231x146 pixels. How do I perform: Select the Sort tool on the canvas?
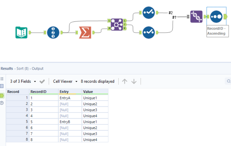(x=216, y=17)
